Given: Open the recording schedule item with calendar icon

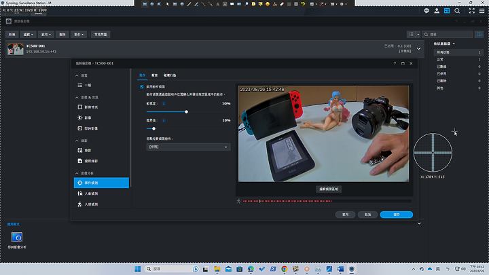Looking at the screenshot, I should click(101, 150).
